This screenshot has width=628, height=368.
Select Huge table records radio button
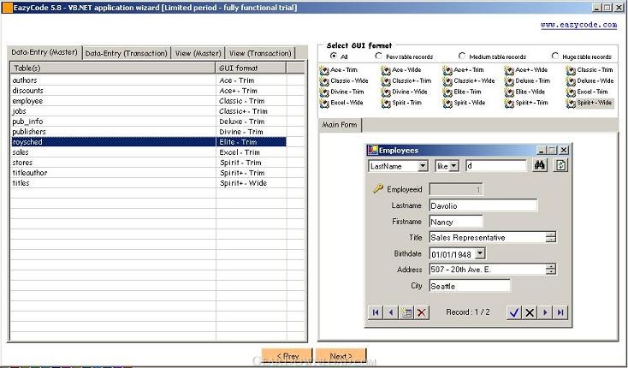click(x=554, y=56)
